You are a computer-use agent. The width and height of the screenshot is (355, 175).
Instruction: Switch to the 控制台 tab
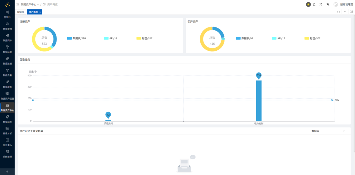(x=20, y=12)
